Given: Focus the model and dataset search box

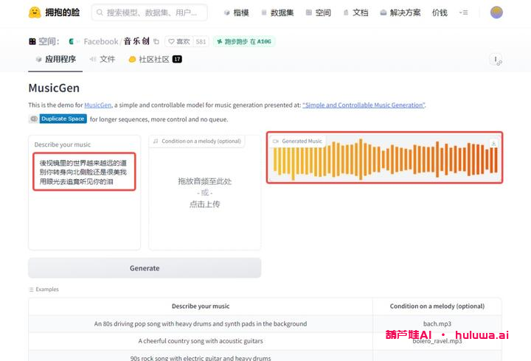Looking at the screenshot, I should coord(150,13).
